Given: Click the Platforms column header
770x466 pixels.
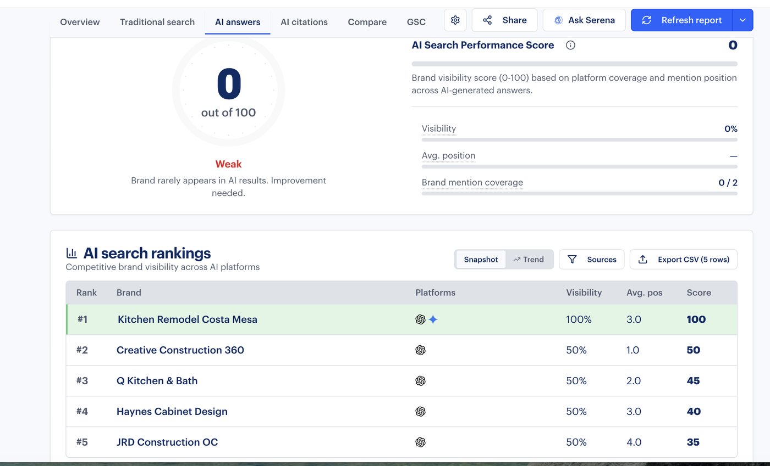Looking at the screenshot, I should tap(436, 293).
